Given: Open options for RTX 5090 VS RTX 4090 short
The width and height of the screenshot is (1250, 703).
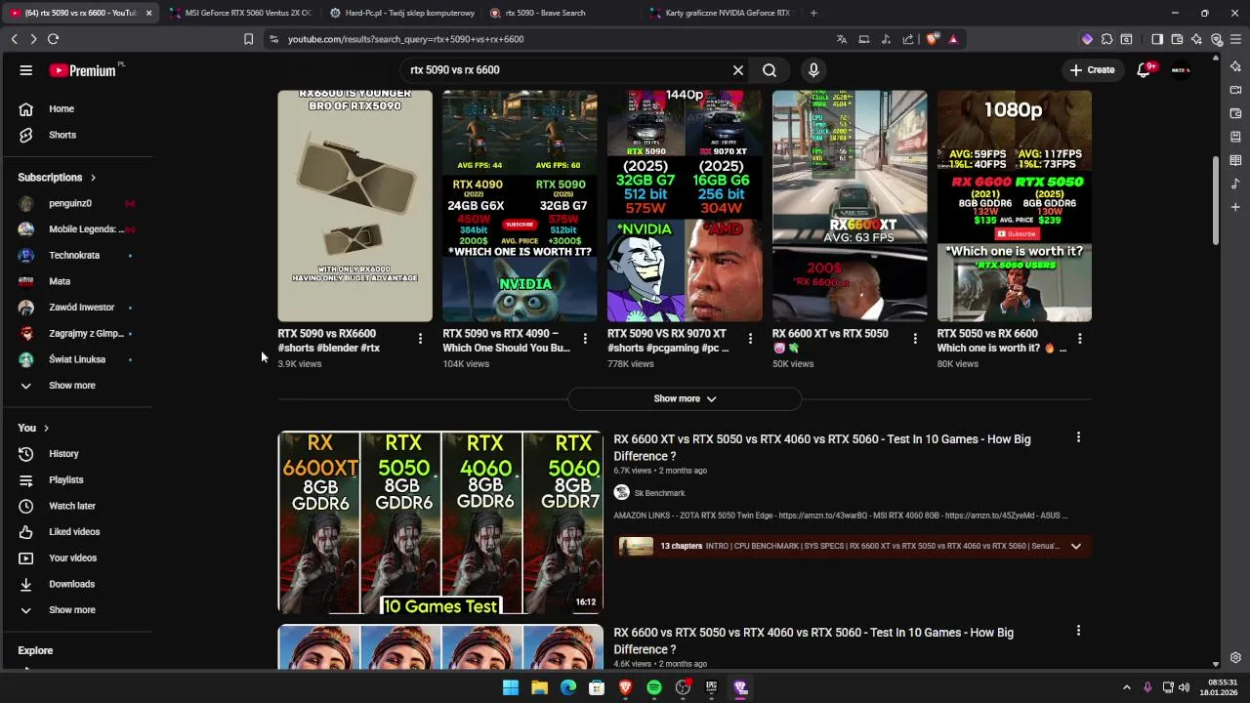Looking at the screenshot, I should [x=585, y=339].
